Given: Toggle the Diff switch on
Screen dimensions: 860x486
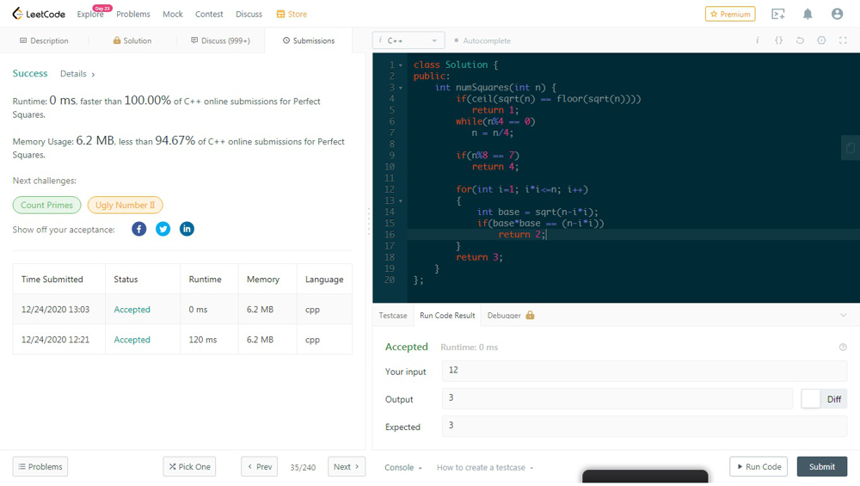Looking at the screenshot, I should point(811,399).
